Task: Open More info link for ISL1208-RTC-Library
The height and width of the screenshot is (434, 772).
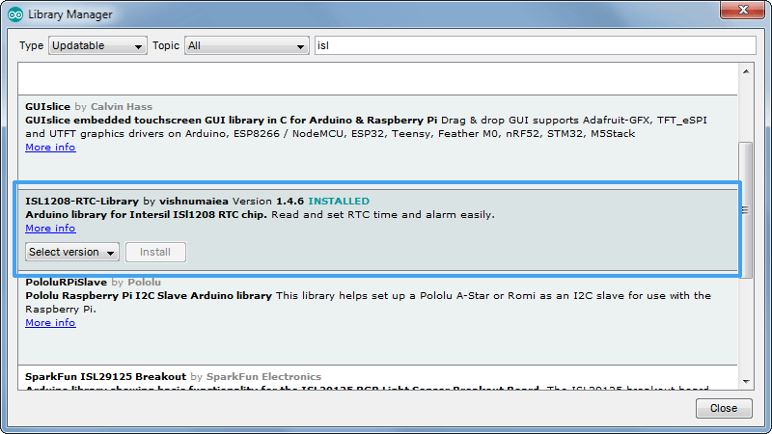Action: 50,229
